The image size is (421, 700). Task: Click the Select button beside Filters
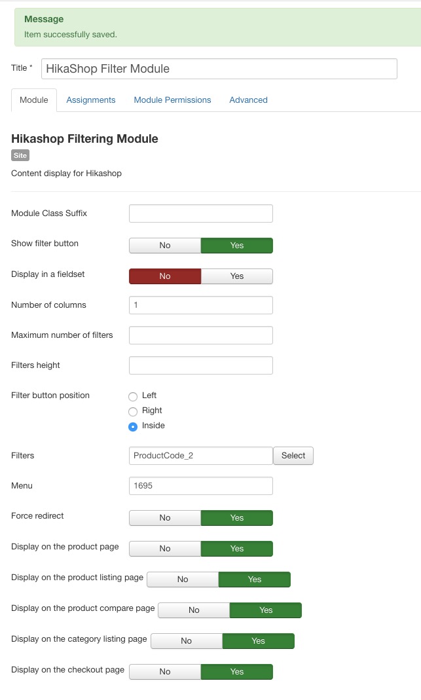click(293, 456)
